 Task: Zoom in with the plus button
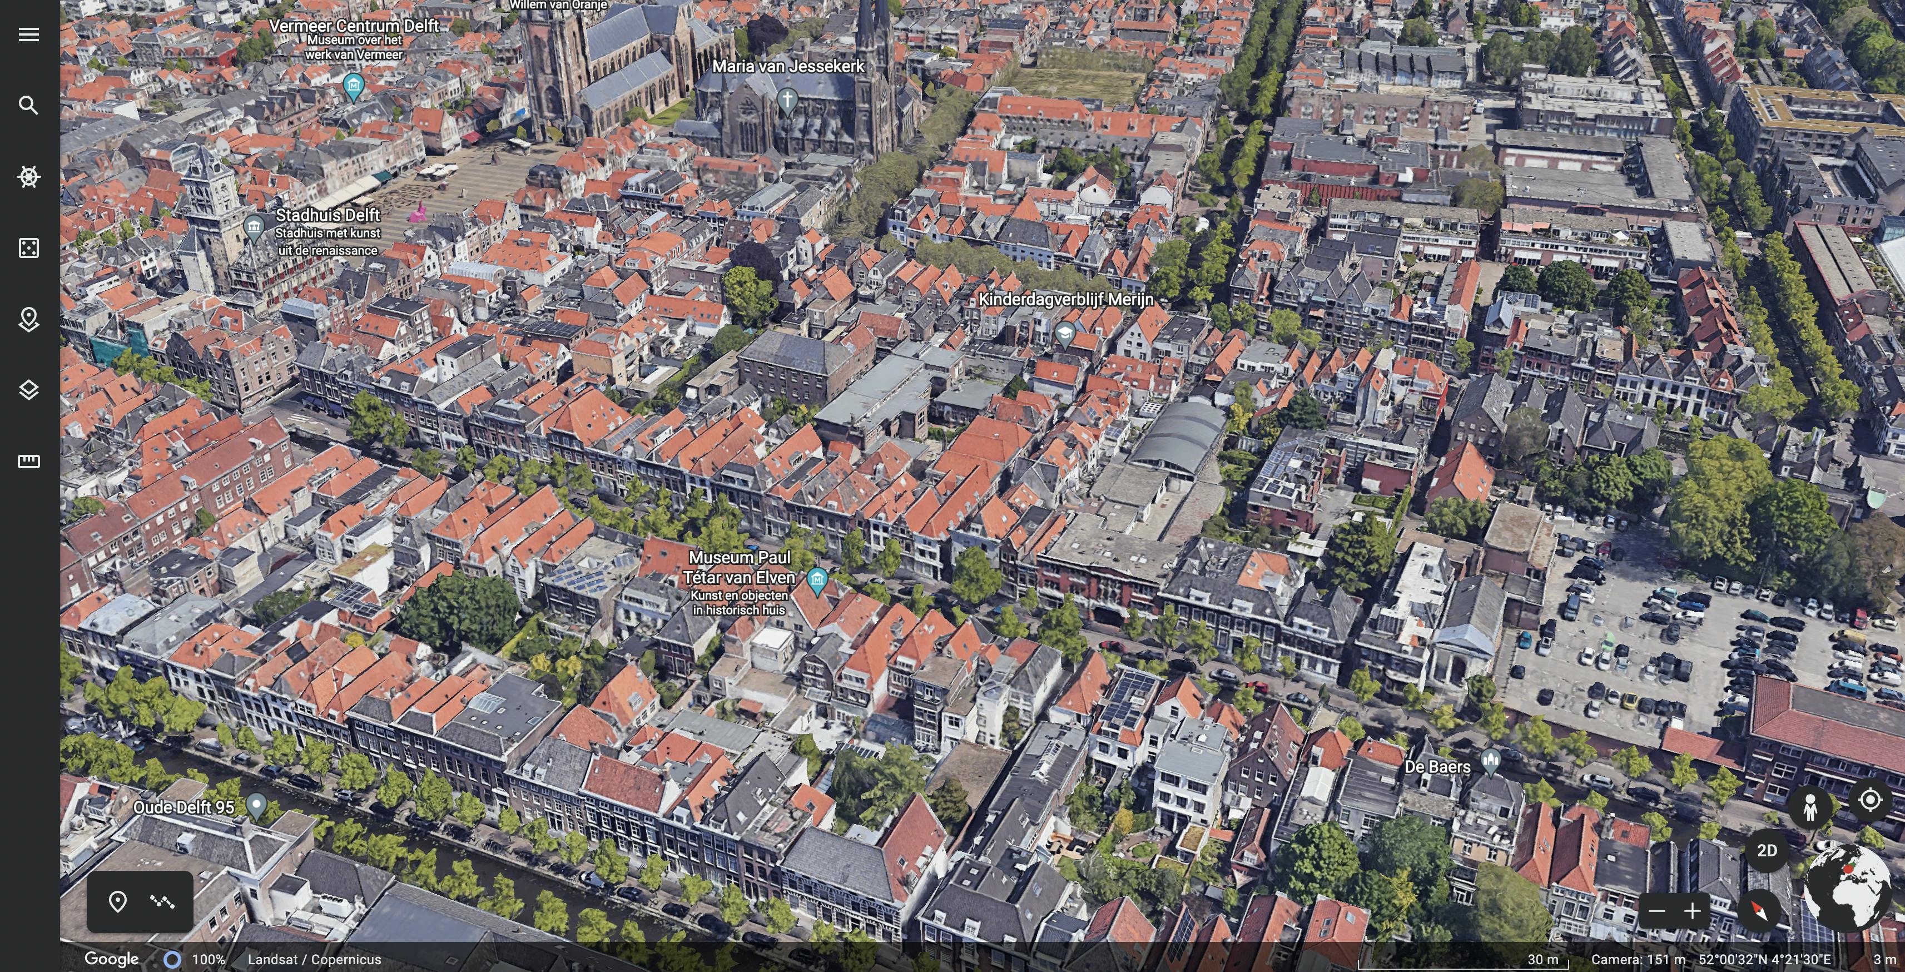coord(1693,911)
